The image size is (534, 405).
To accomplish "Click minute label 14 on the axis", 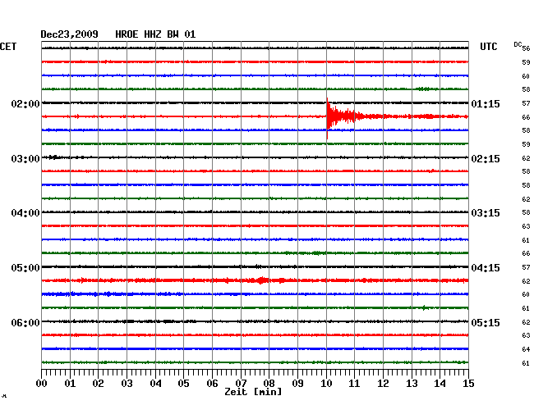I will (x=440, y=384).
